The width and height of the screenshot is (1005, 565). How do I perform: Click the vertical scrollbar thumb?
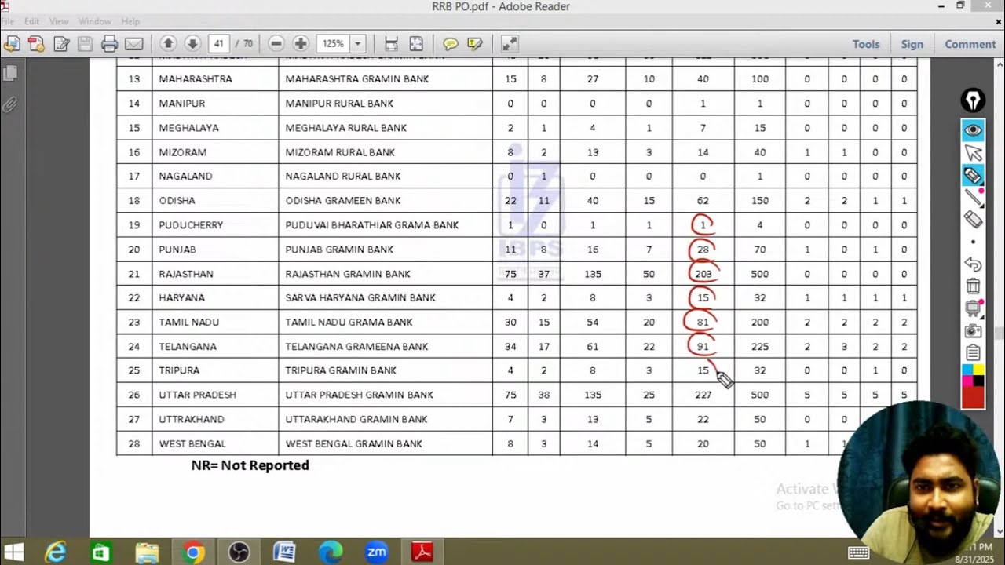coord(1000,334)
